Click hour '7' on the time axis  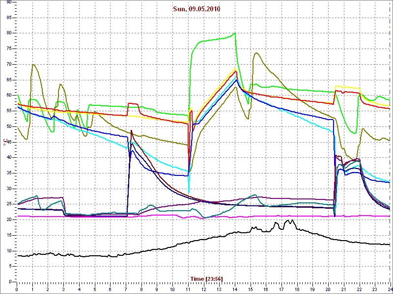pos(126,288)
